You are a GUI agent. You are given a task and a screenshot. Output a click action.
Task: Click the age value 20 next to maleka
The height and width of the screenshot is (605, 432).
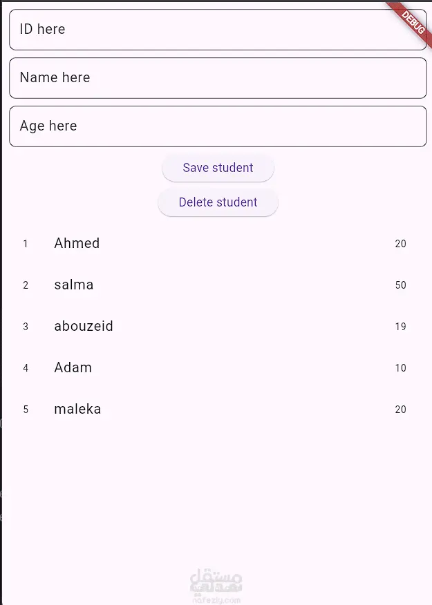tap(401, 410)
